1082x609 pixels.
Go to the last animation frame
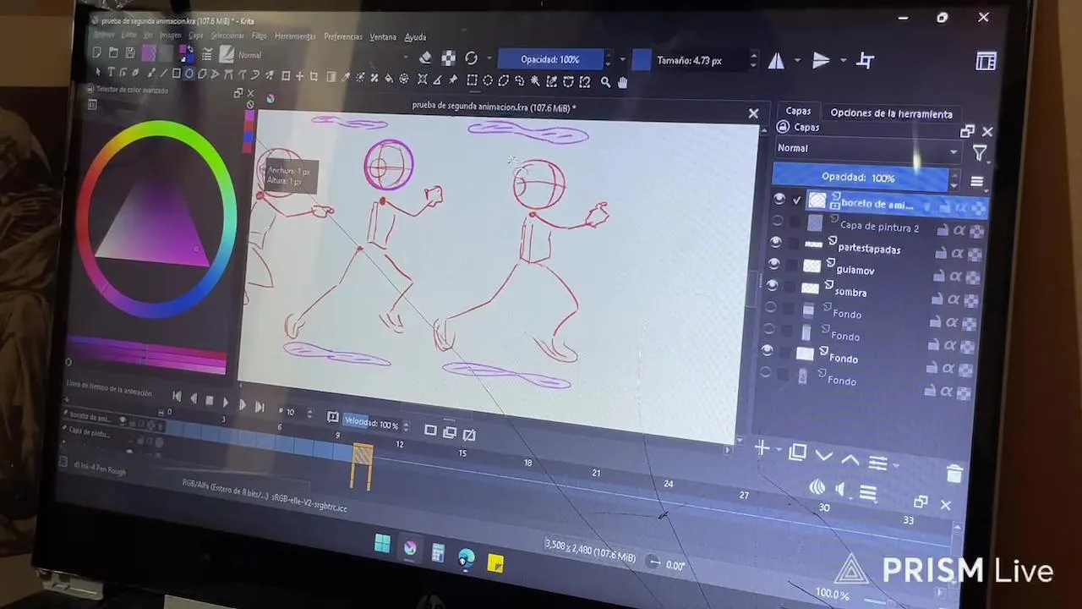tap(260, 407)
